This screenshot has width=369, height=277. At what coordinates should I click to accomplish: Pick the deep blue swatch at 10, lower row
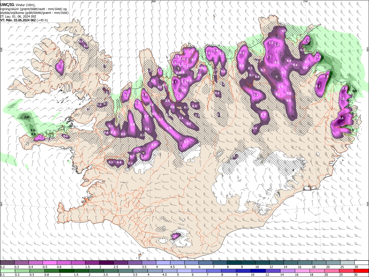pyautogui.click(x=257, y=271)
